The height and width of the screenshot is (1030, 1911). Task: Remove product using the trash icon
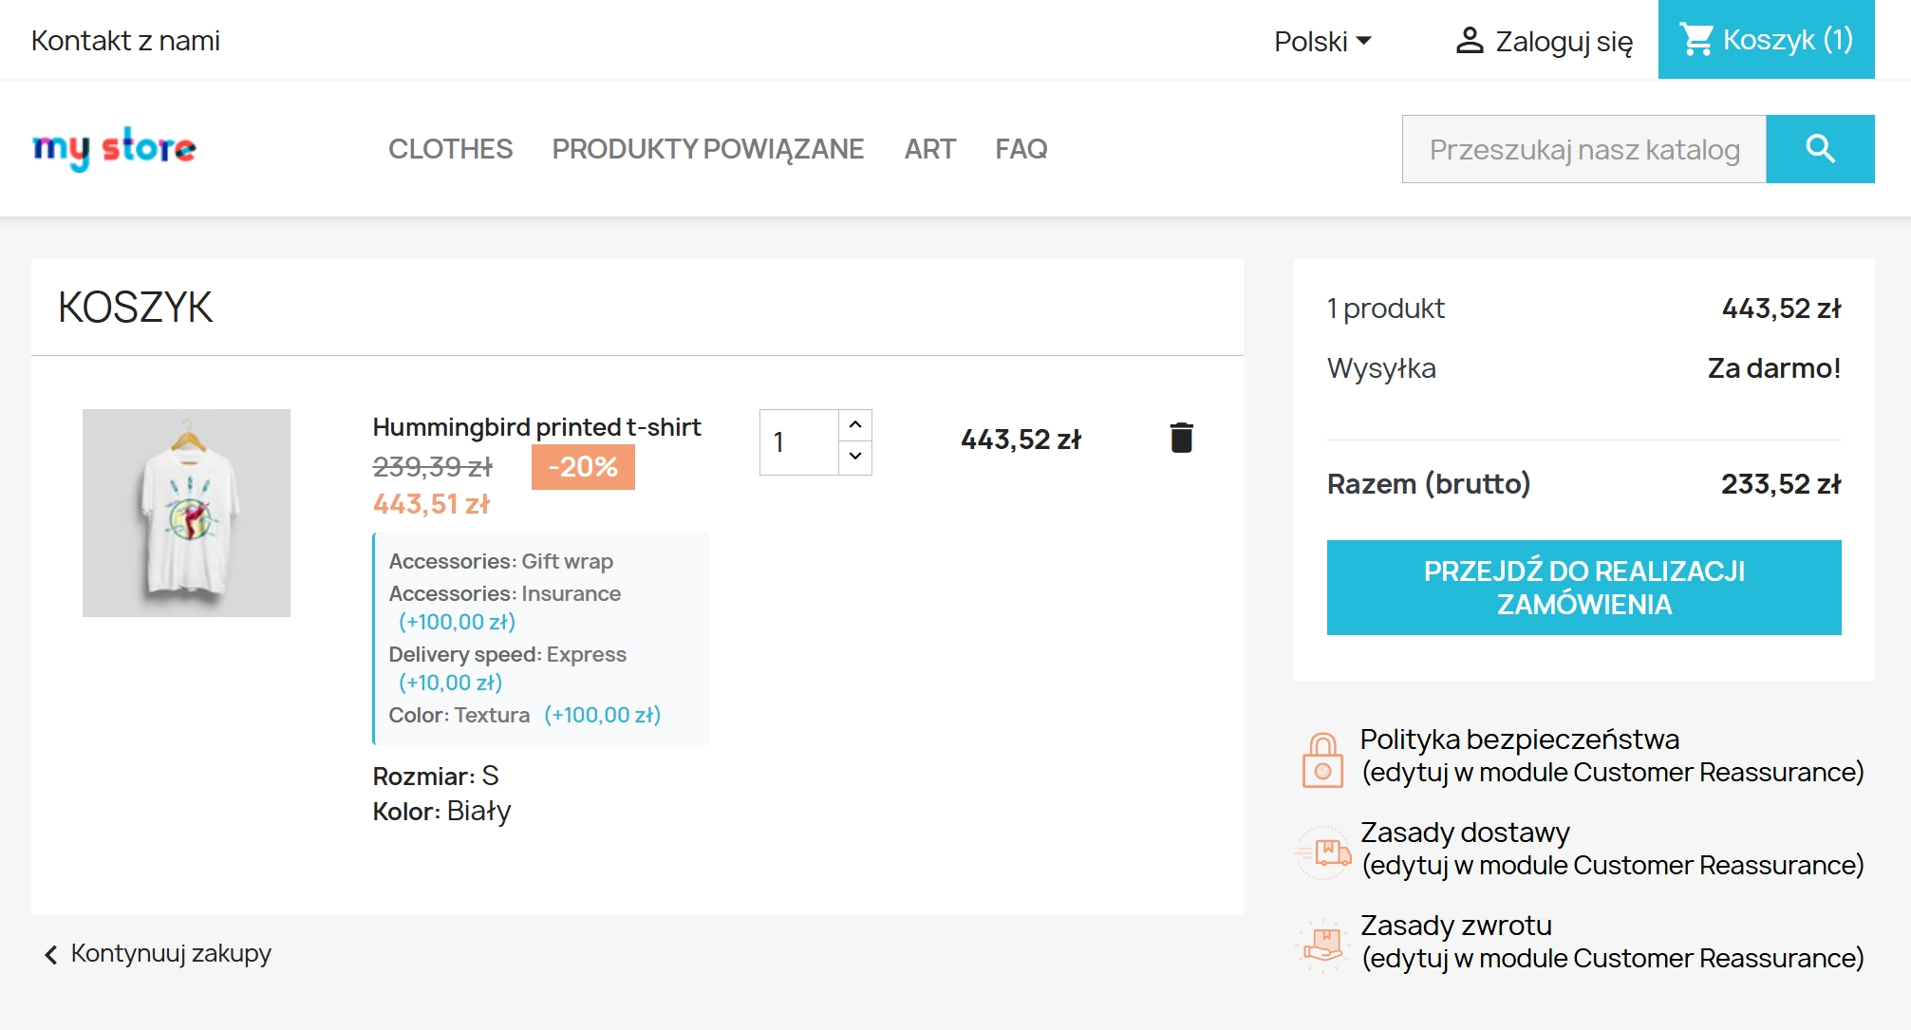[1181, 438]
